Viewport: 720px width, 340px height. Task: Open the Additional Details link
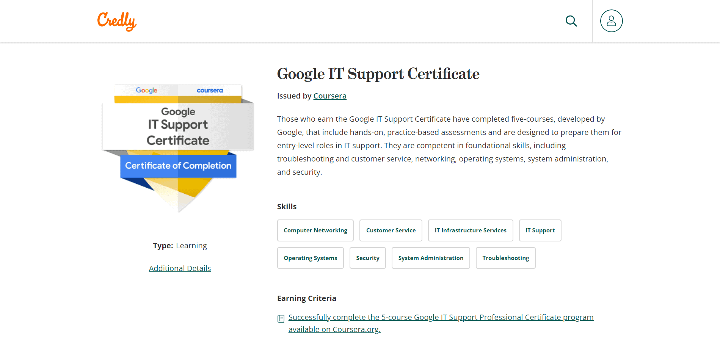coord(180,268)
